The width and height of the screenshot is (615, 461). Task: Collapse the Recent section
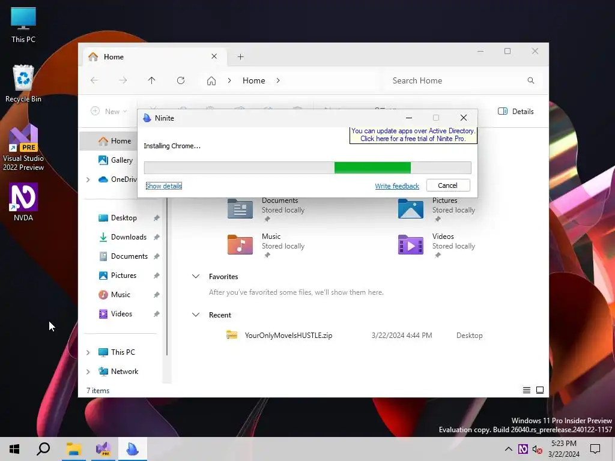(196, 315)
